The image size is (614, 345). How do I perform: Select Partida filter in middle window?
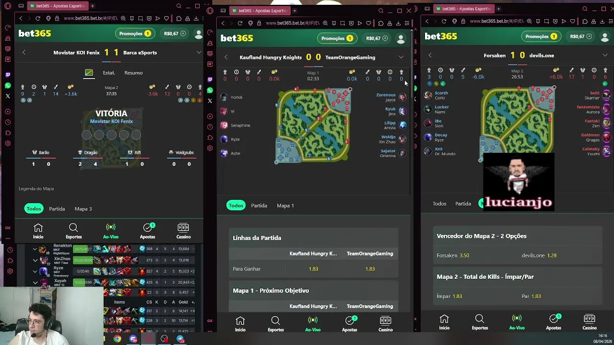click(259, 206)
